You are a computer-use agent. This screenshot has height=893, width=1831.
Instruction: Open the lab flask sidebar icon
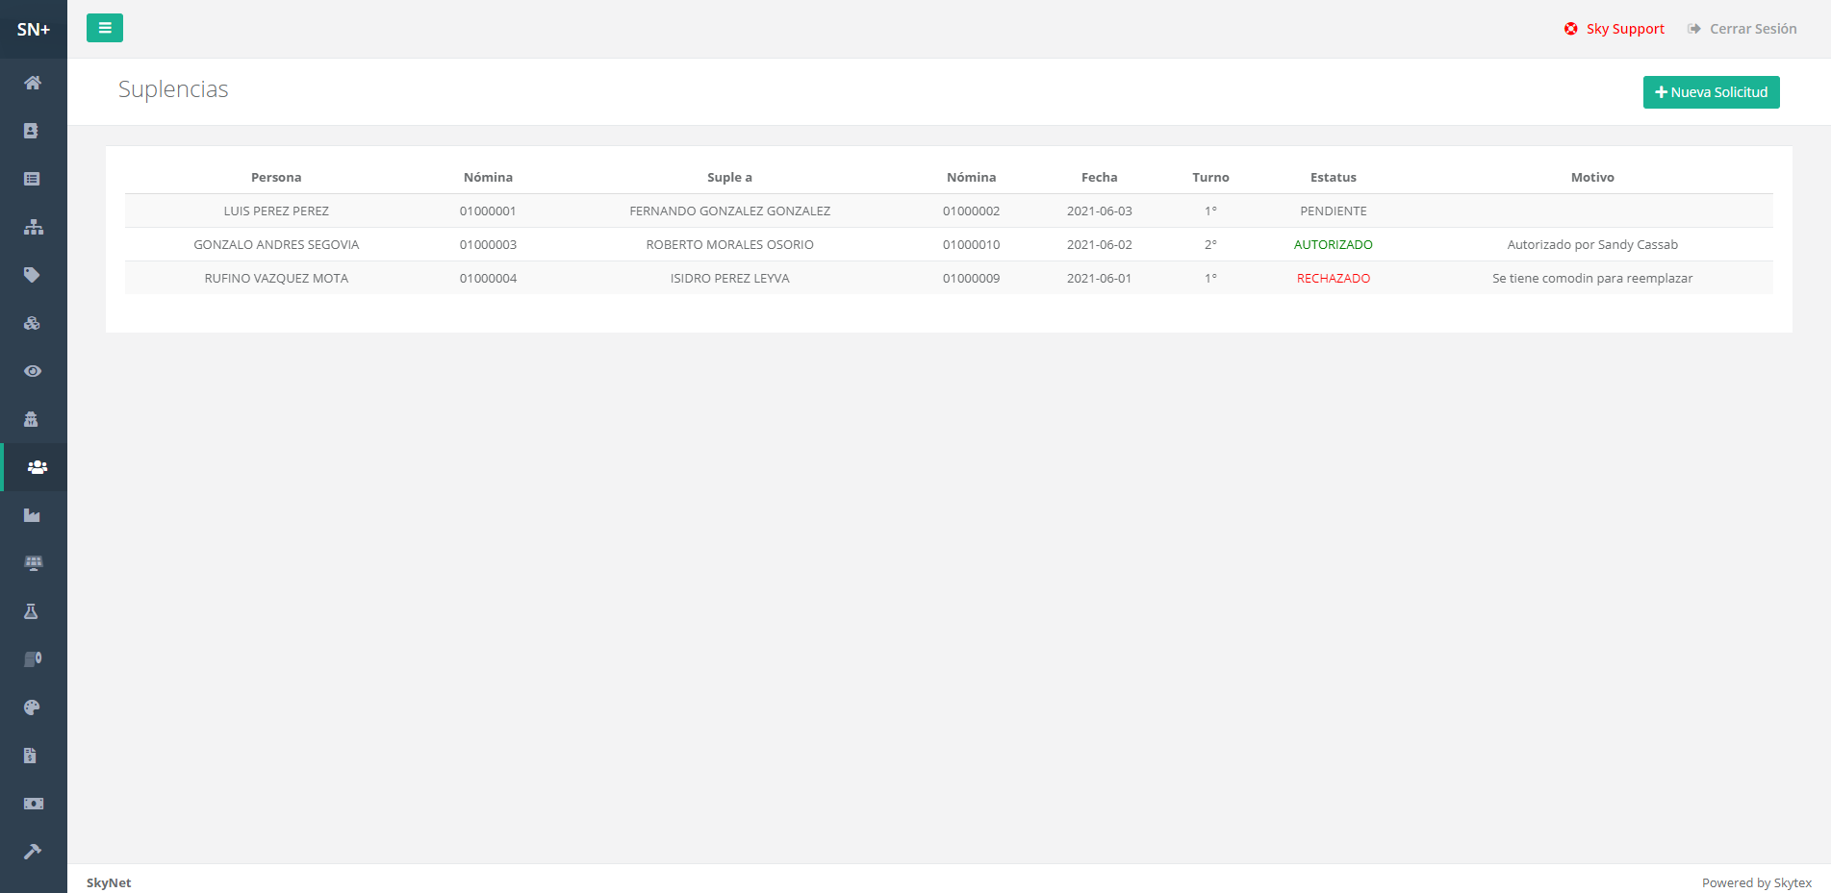[x=33, y=611]
